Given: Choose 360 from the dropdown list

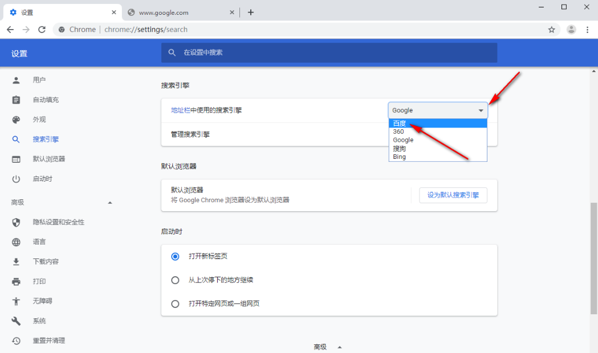Looking at the screenshot, I should [x=438, y=132].
